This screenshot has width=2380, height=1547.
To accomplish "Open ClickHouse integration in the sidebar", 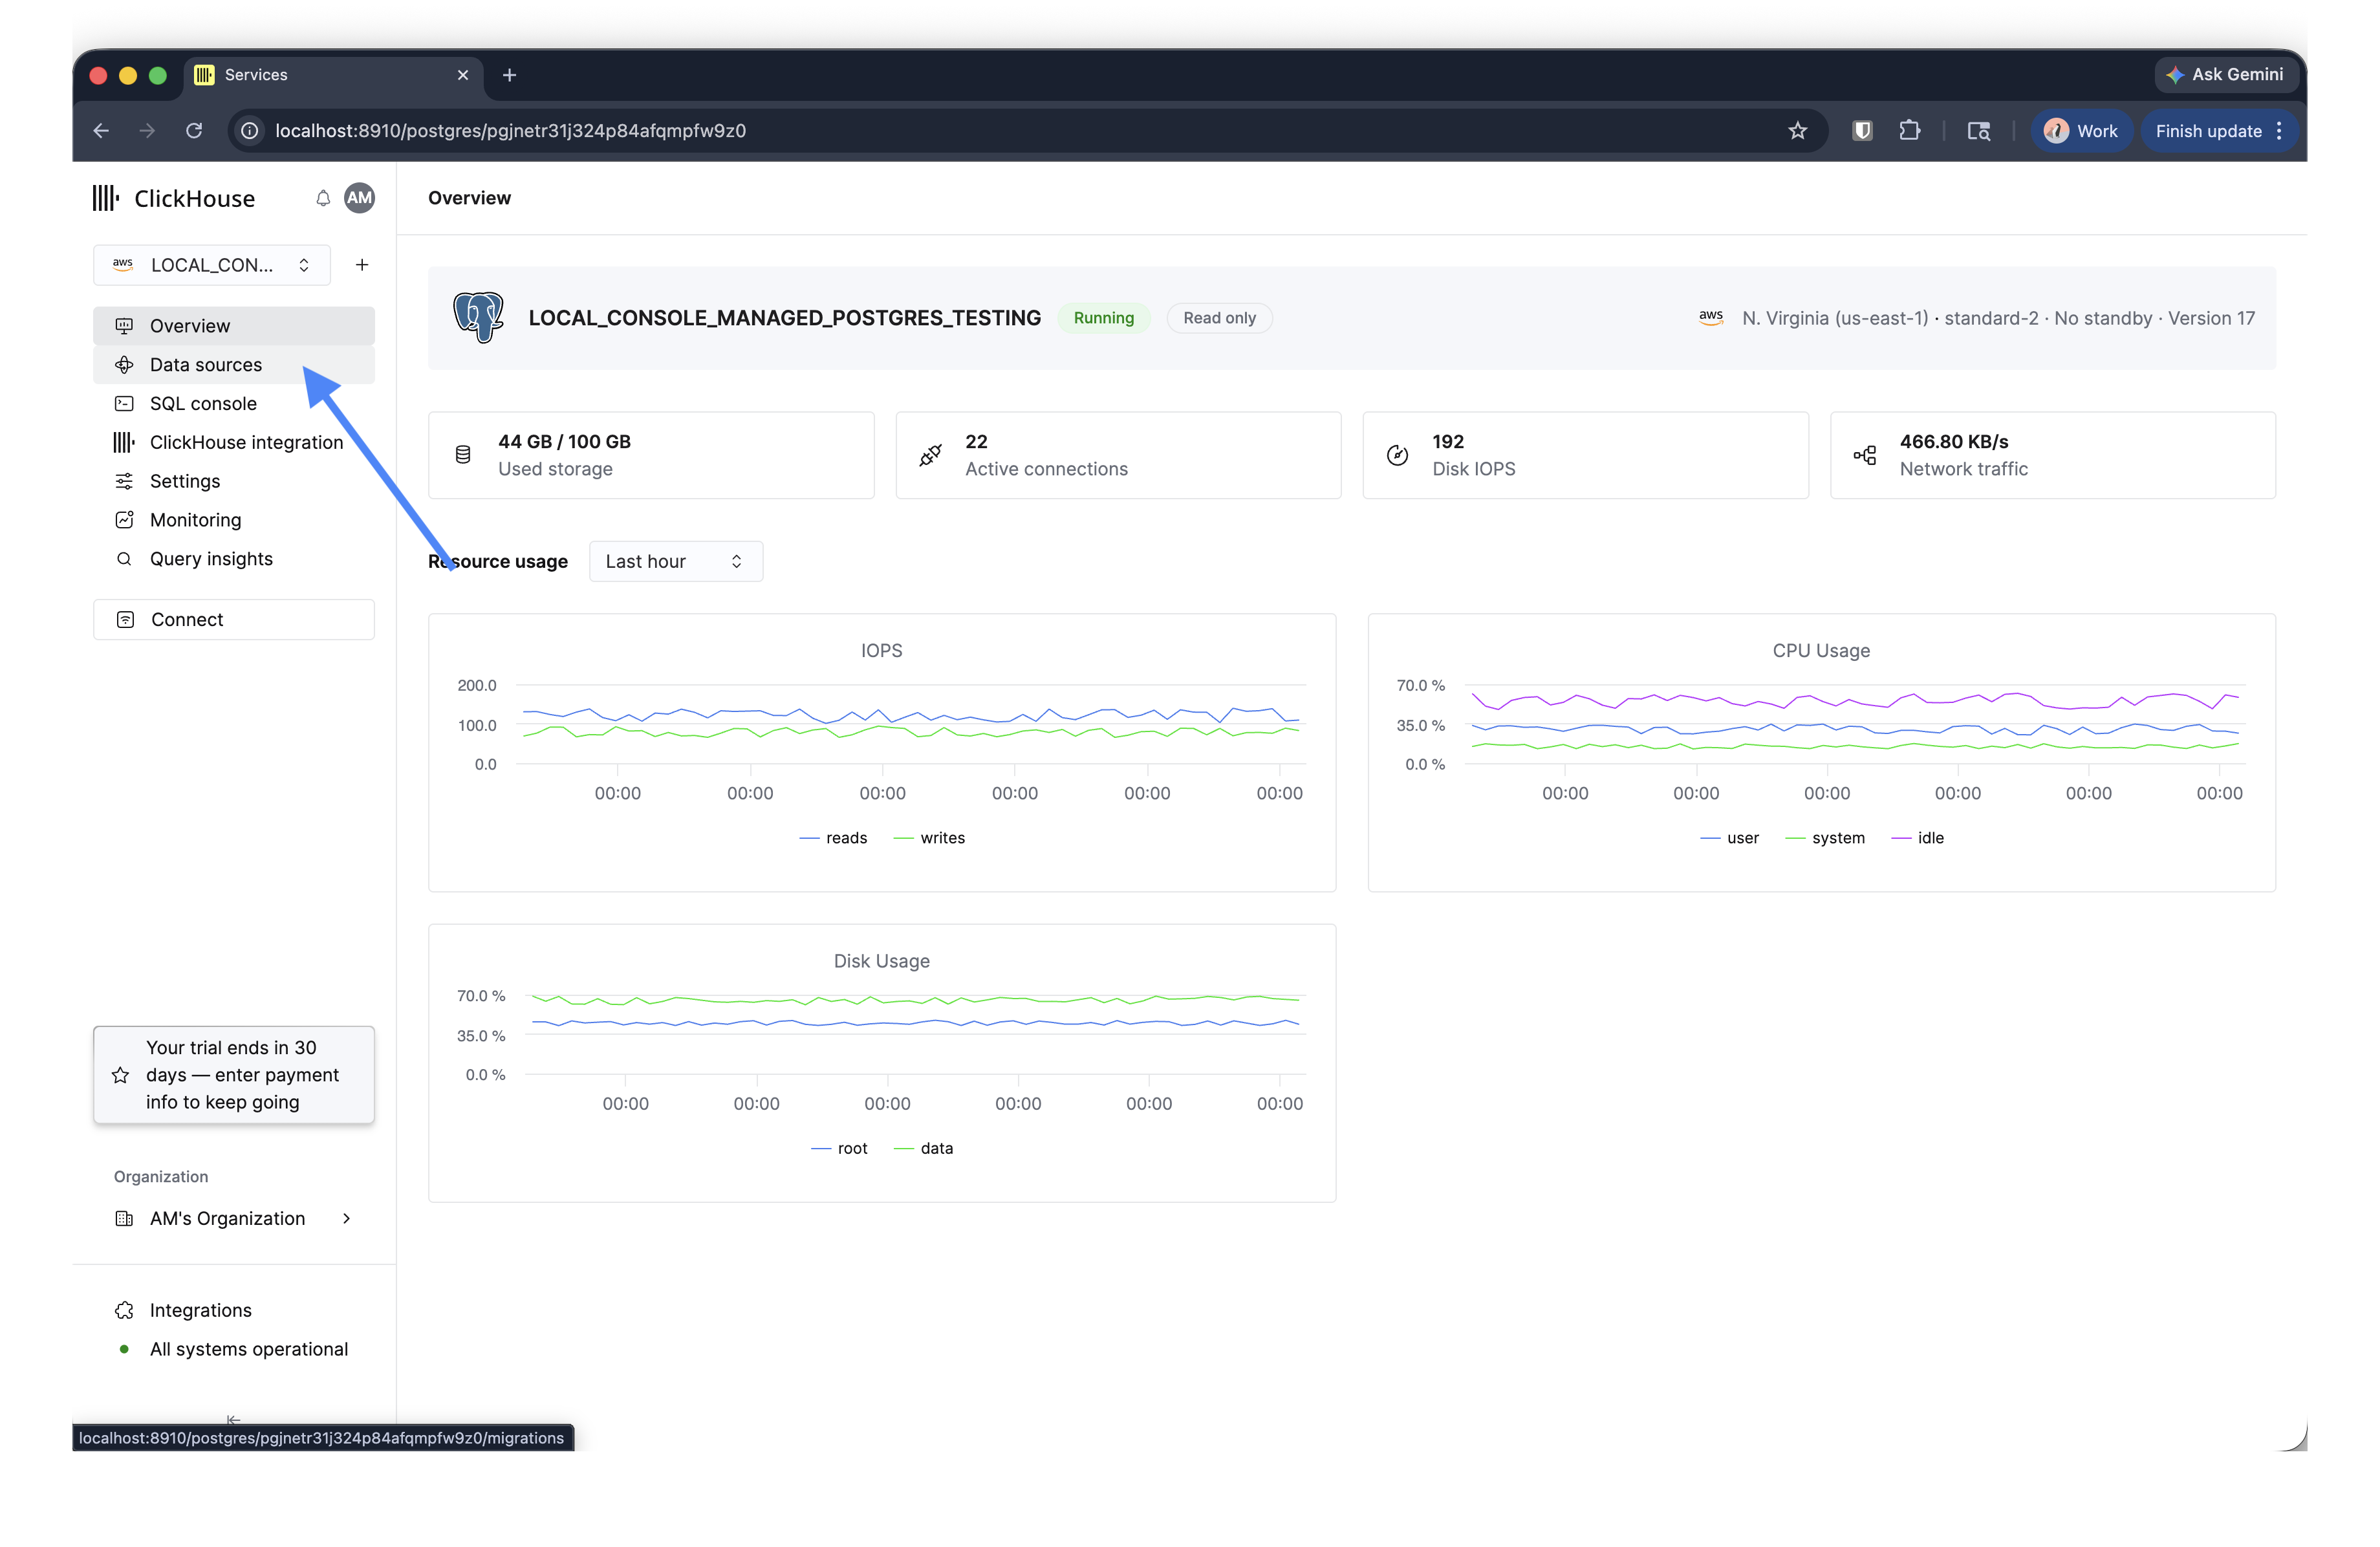I will 234,442.
